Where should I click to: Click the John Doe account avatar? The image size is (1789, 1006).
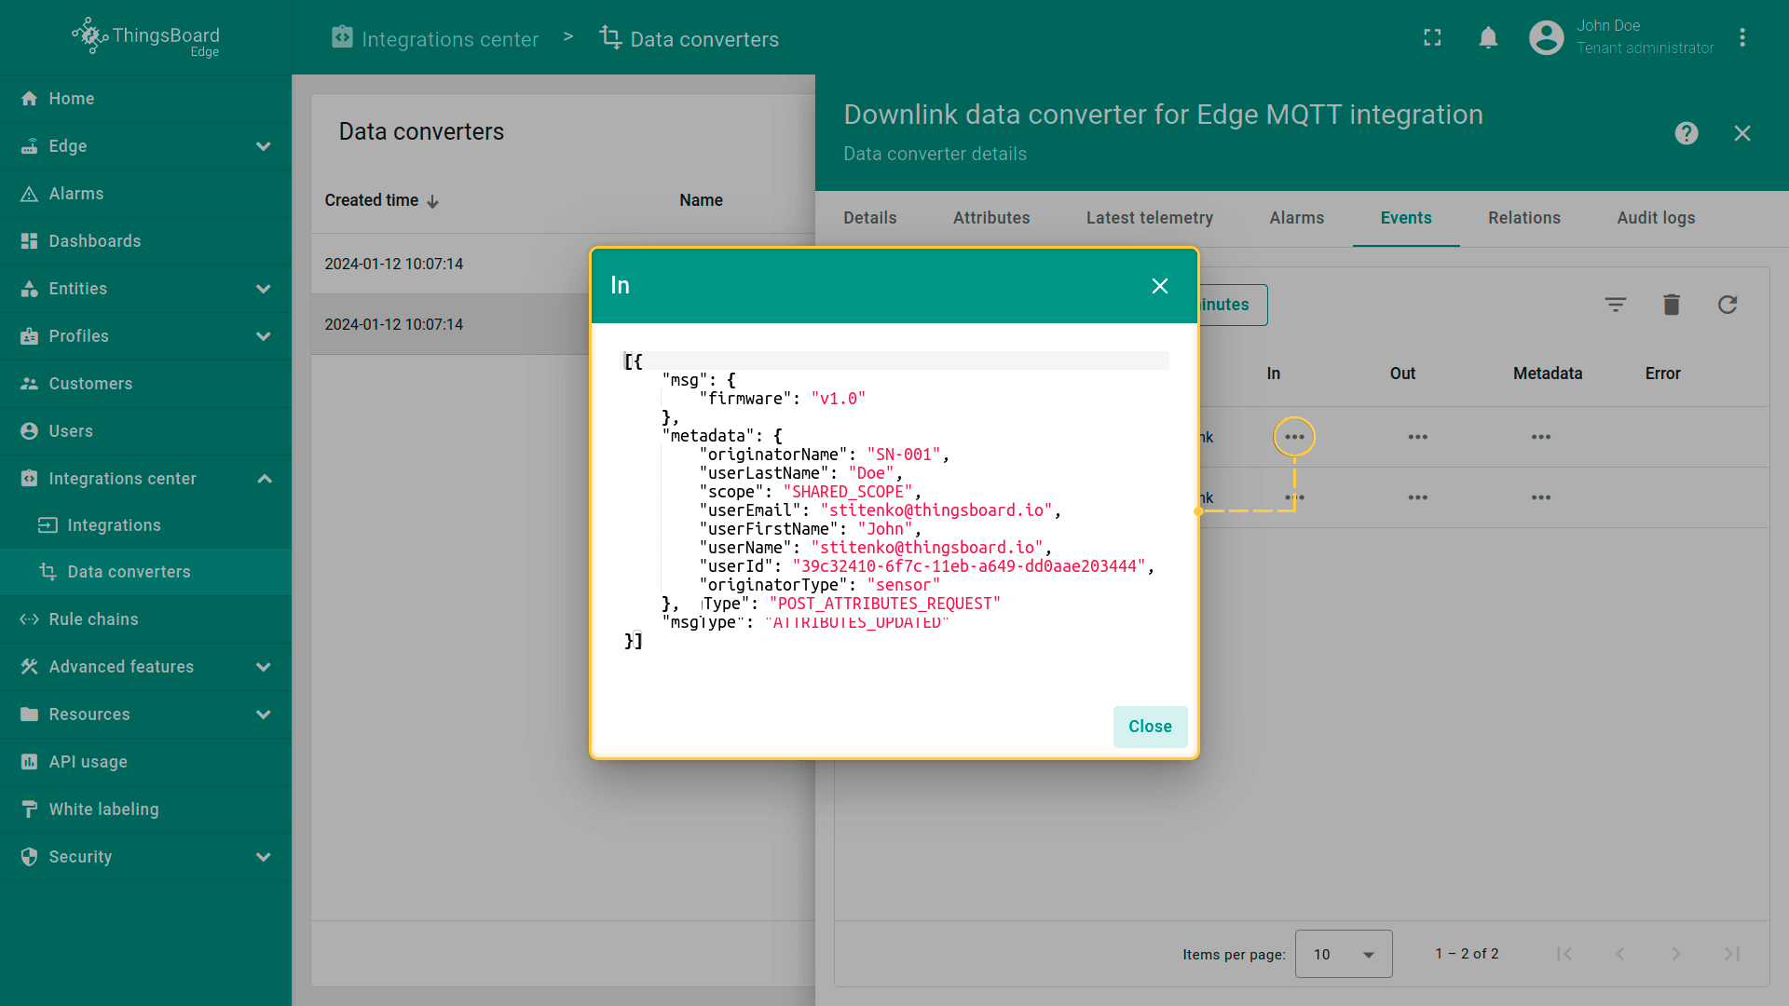(x=1546, y=37)
